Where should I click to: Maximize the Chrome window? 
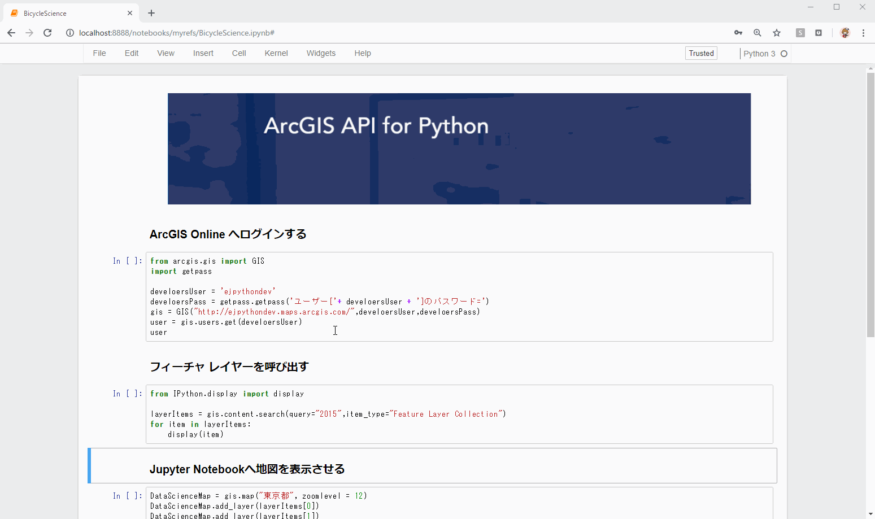coord(837,7)
